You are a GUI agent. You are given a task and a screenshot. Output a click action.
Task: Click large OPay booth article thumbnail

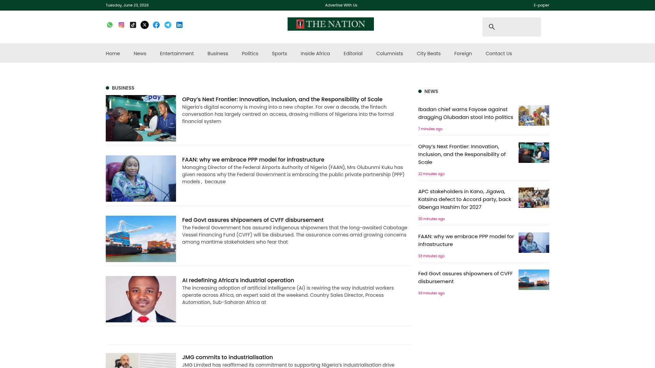point(141,118)
